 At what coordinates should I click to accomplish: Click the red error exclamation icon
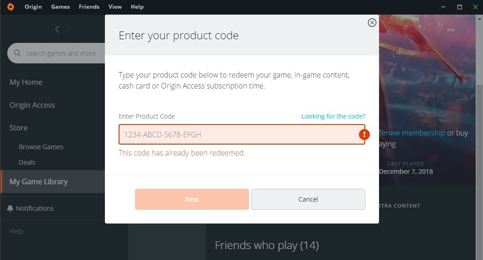364,135
